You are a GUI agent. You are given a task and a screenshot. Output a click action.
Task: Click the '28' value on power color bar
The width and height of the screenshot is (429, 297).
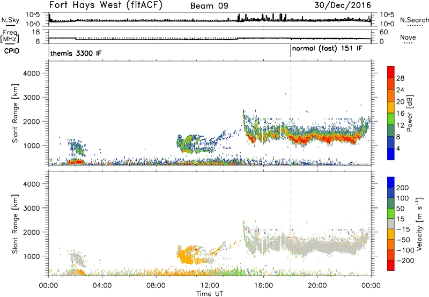(400, 78)
